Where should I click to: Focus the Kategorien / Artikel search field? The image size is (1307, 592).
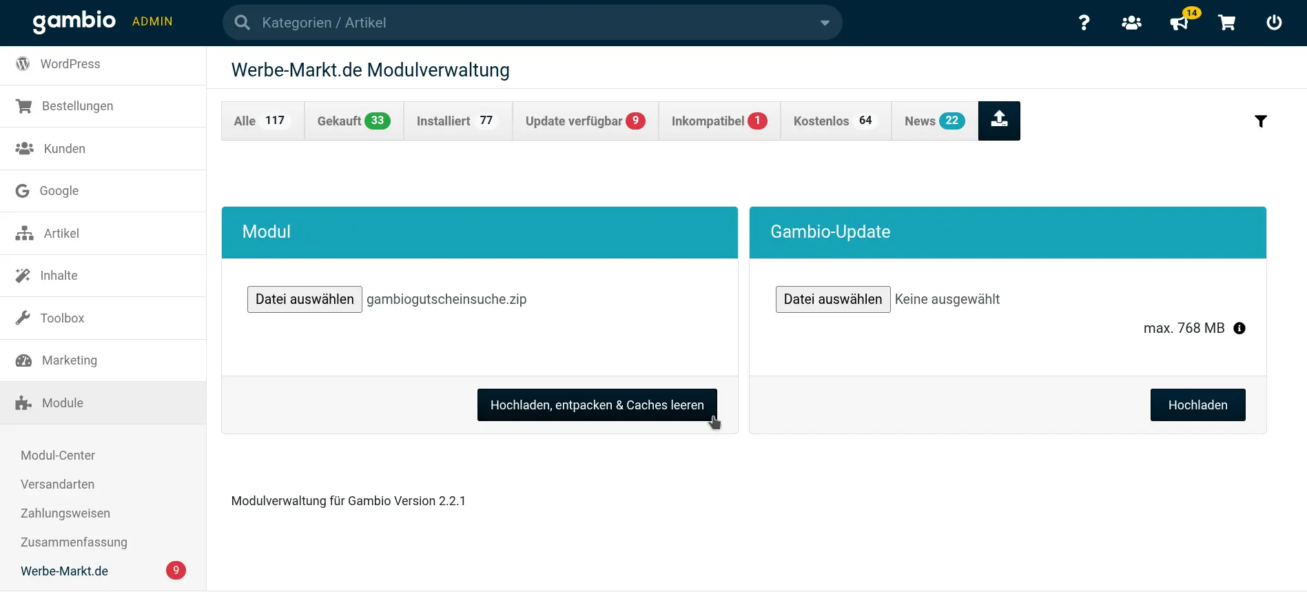pos(532,23)
